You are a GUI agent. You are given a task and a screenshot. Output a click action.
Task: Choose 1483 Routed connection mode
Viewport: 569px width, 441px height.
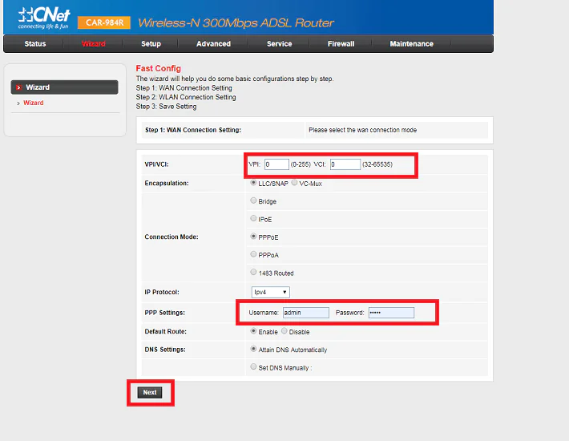(x=253, y=273)
